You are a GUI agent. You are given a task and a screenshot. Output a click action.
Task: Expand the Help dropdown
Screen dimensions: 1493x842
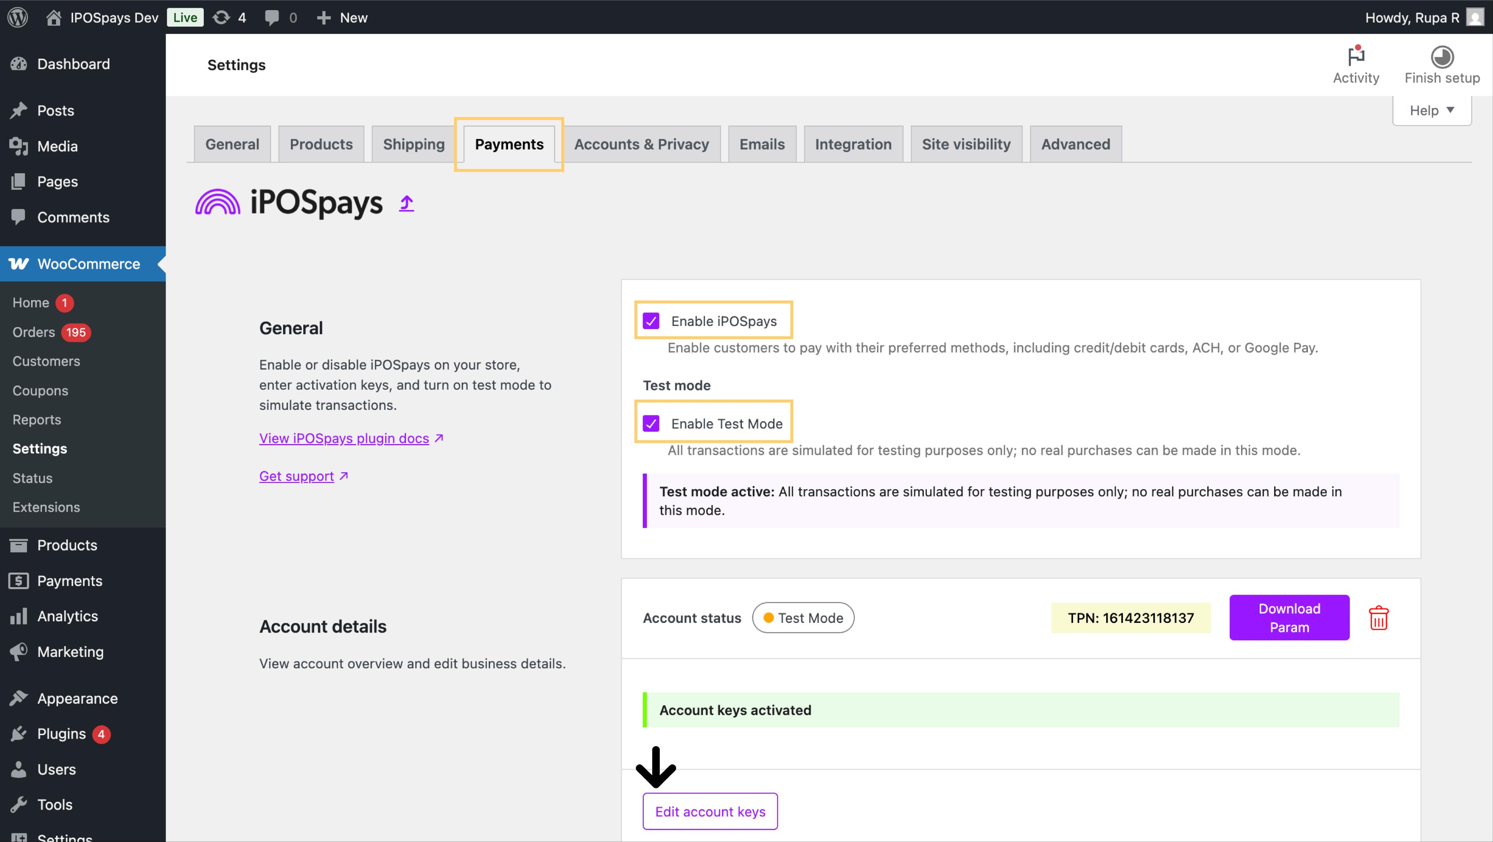pos(1432,110)
